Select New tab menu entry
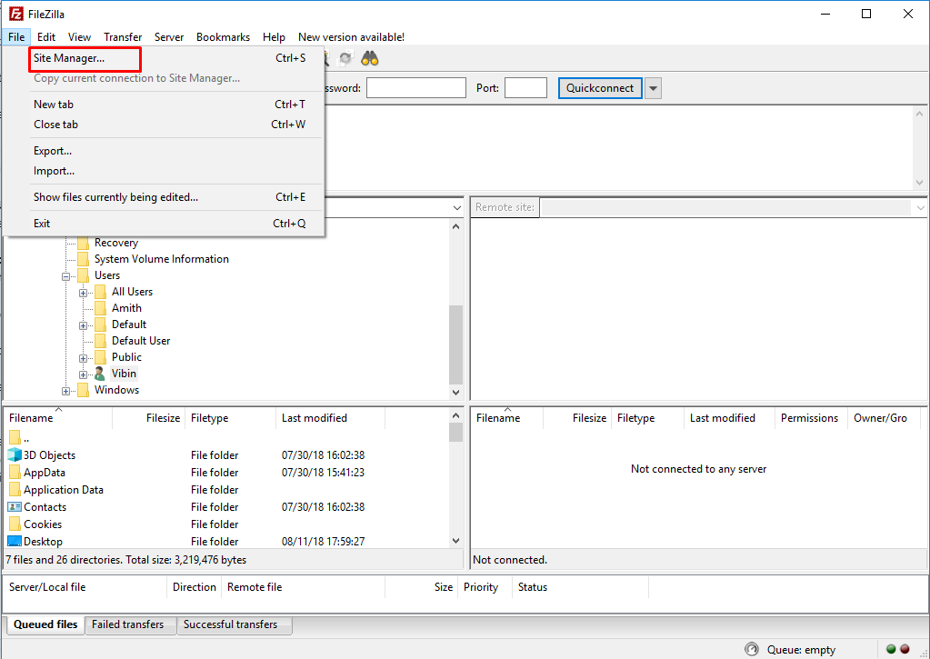This screenshot has height=659, width=930. [54, 105]
